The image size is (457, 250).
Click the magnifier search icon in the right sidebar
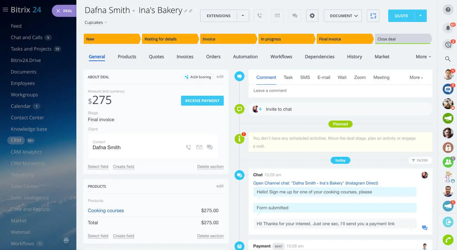448,59
